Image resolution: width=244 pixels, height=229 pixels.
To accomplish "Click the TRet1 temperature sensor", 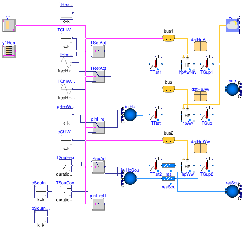I will coord(156,64).
